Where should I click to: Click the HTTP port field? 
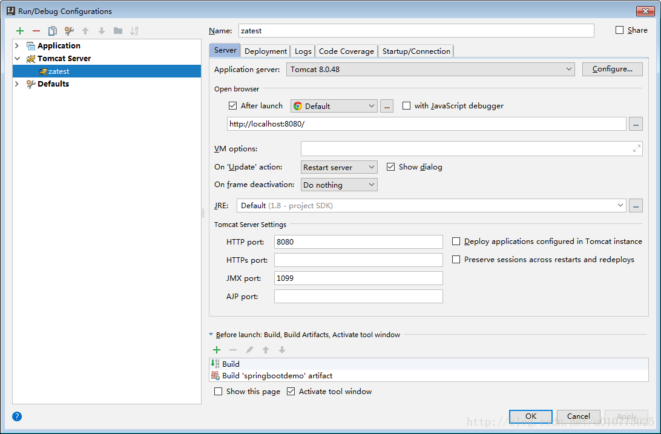[x=358, y=242]
